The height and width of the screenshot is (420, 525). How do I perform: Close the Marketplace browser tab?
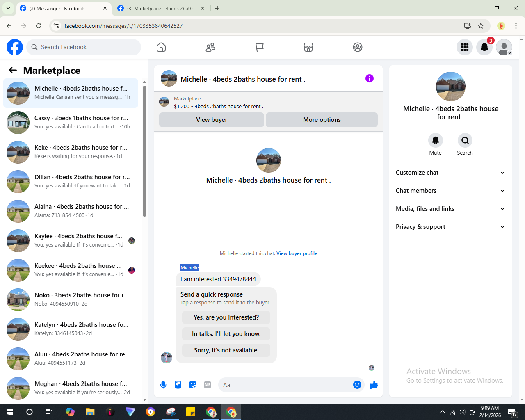[x=202, y=8]
